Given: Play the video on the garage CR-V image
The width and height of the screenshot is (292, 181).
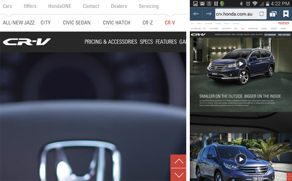Looking at the screenshot, I should (x=241, y=64).
